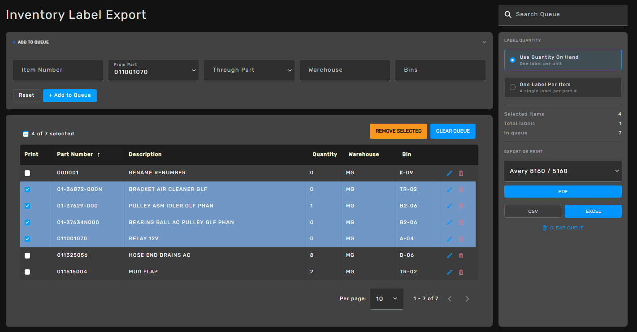
Task: Toggle the select-all '4 of 7 selected' checkbox
Action: (26, 134)
